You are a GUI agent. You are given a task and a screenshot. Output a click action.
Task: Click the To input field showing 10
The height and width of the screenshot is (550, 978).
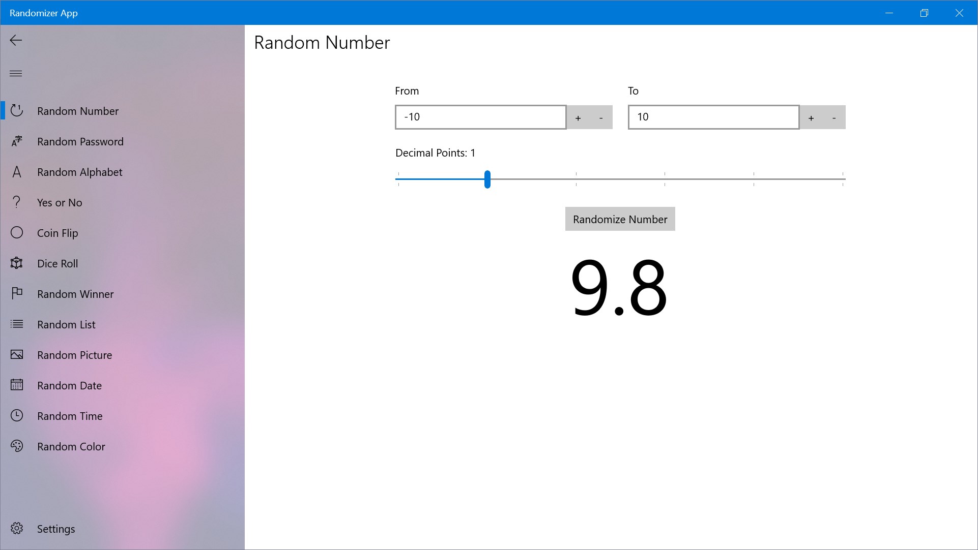point(713,117)
